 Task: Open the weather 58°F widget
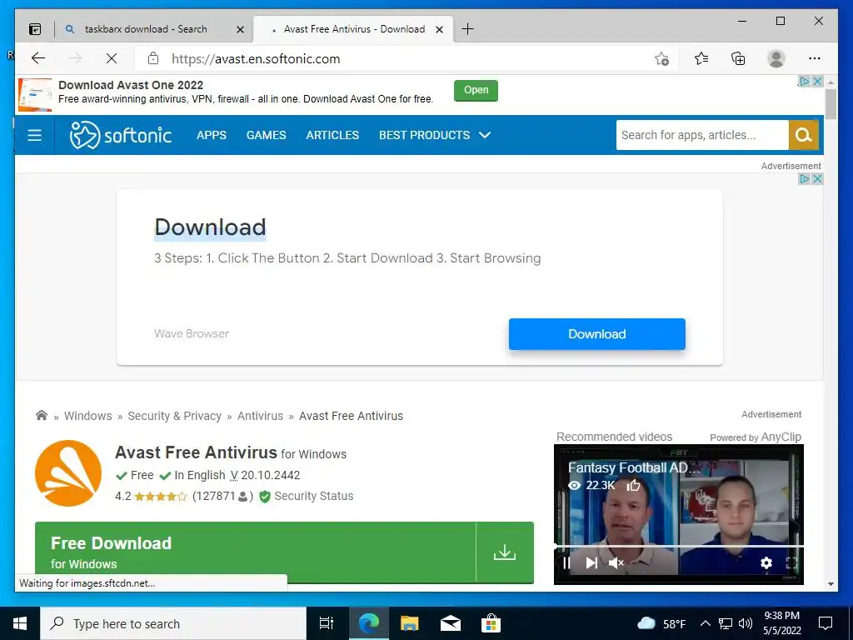[x=661, y=623]
